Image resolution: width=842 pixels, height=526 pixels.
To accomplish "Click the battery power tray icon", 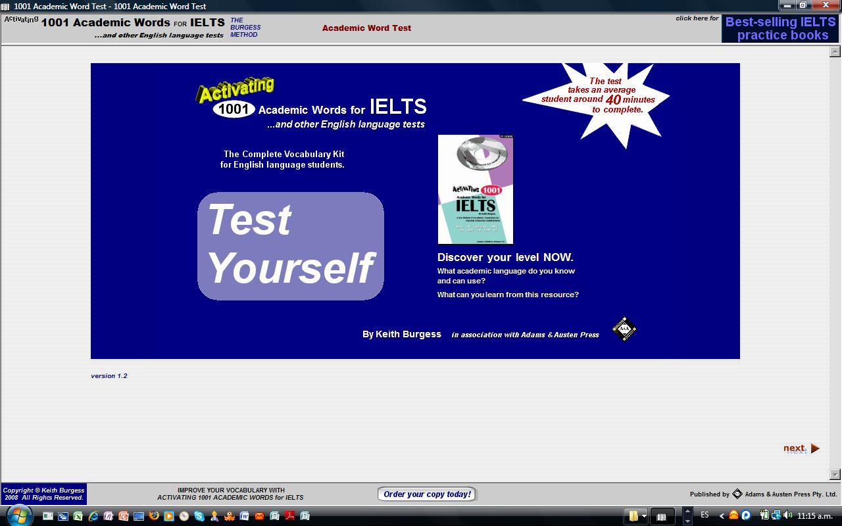I will [x=764, y=515].
